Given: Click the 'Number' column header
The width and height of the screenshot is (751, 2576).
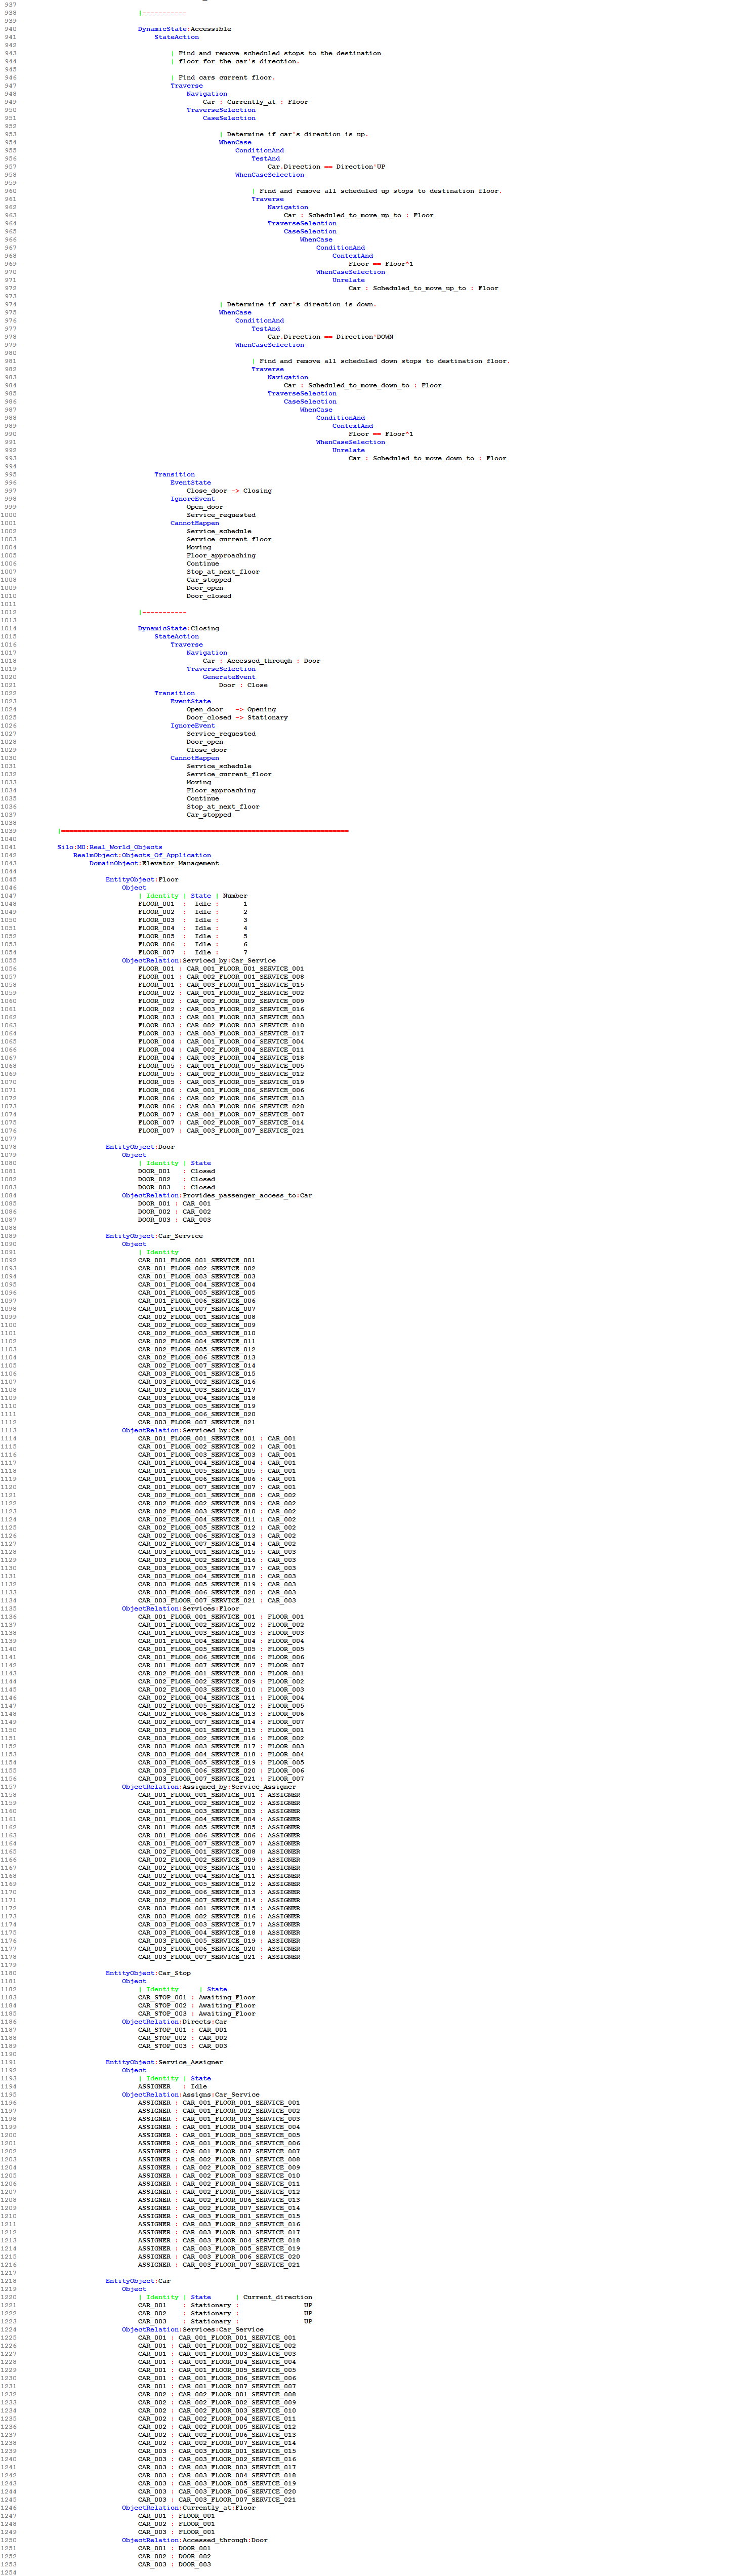Looking at the screenshot, I should click(x=235, y=896).
